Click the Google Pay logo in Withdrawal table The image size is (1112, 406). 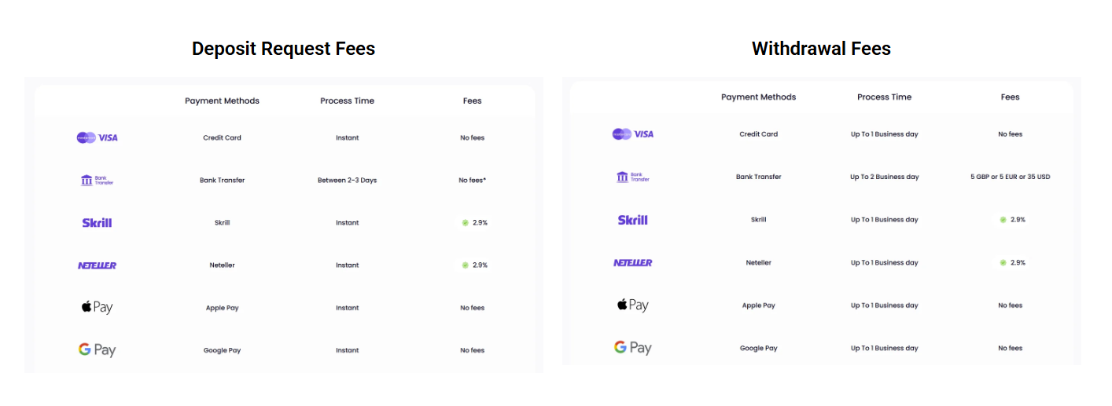click(x=632, y=347)
